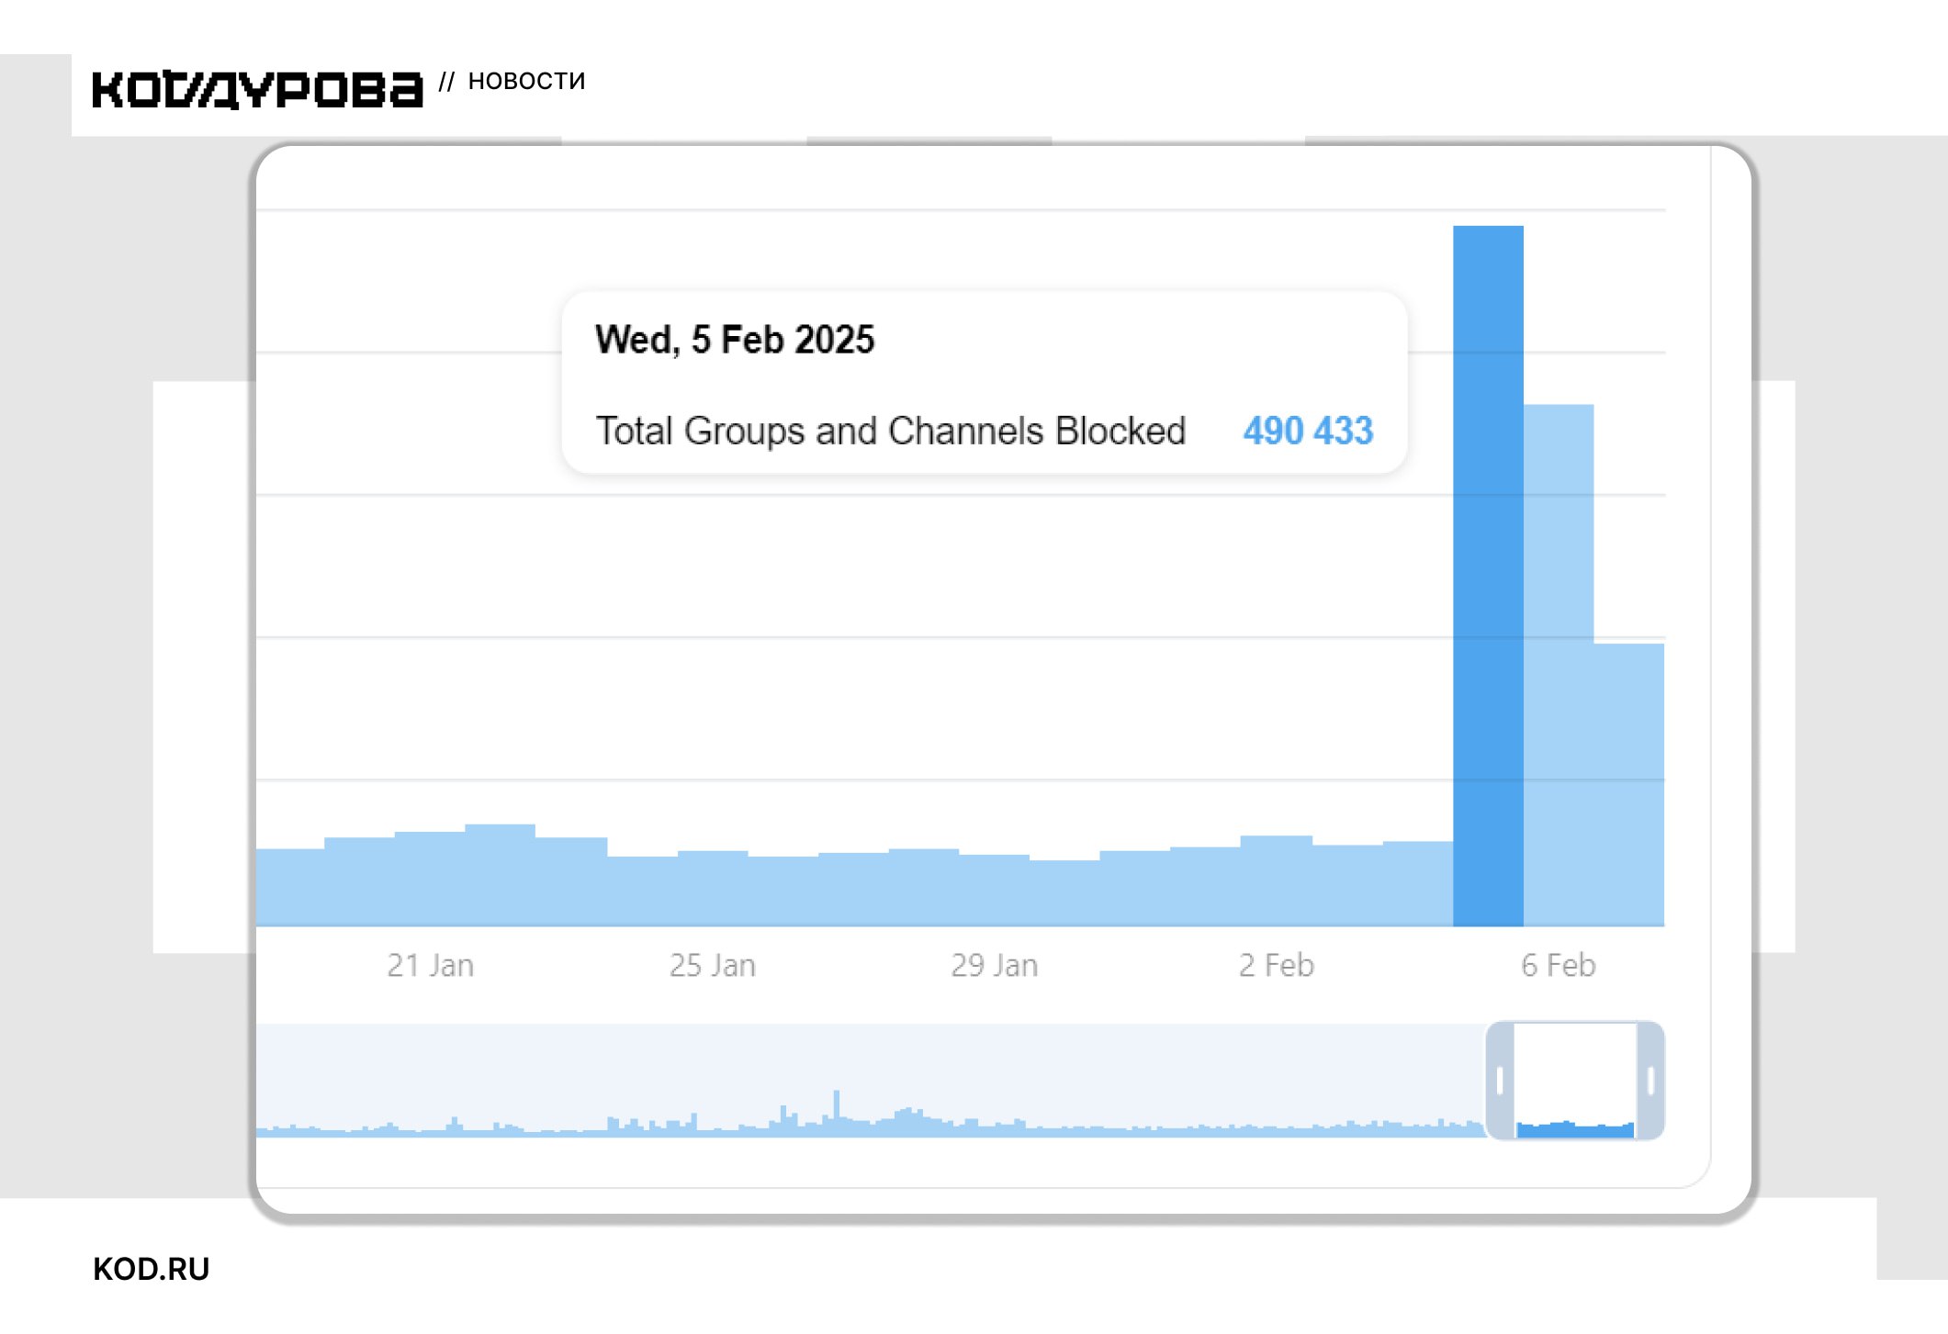Click the tallest January bar in the chart
The image size is (1948, 1334).
(500, 874)
